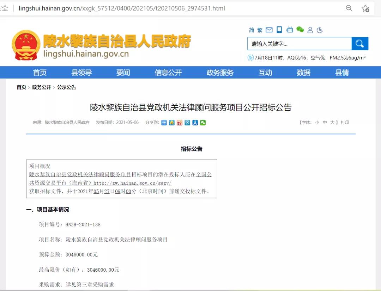Image resolution: width=381 pixels, height=291 pixels.
Task: Click the 打印 print link
Action: pyautogui.click(x=345, y=122)
